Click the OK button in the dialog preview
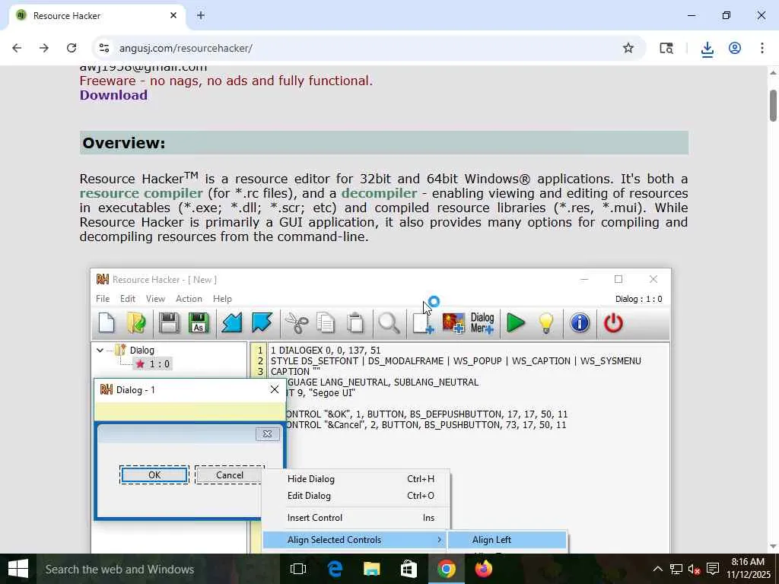This screenshot has width=779, height=584. pos(154,474)
